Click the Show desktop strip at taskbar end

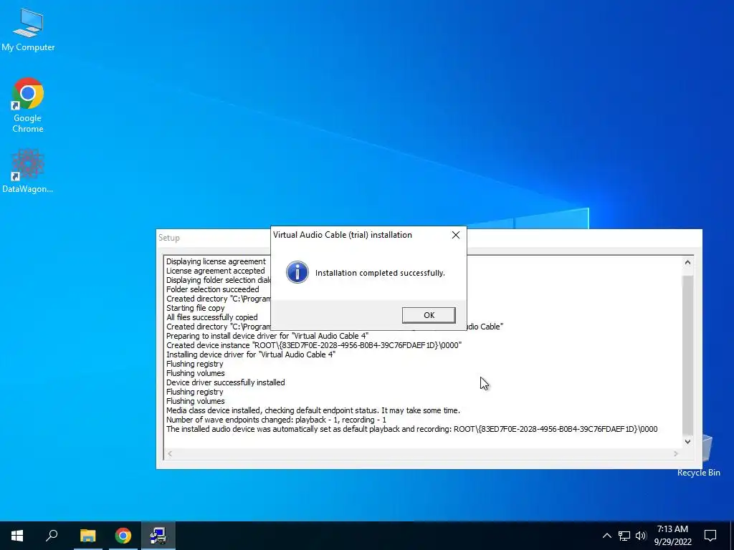[732, 536]
